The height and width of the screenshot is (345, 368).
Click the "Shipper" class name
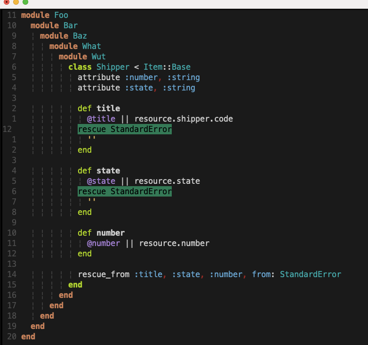pyautogui.click(x=113, y=67)
